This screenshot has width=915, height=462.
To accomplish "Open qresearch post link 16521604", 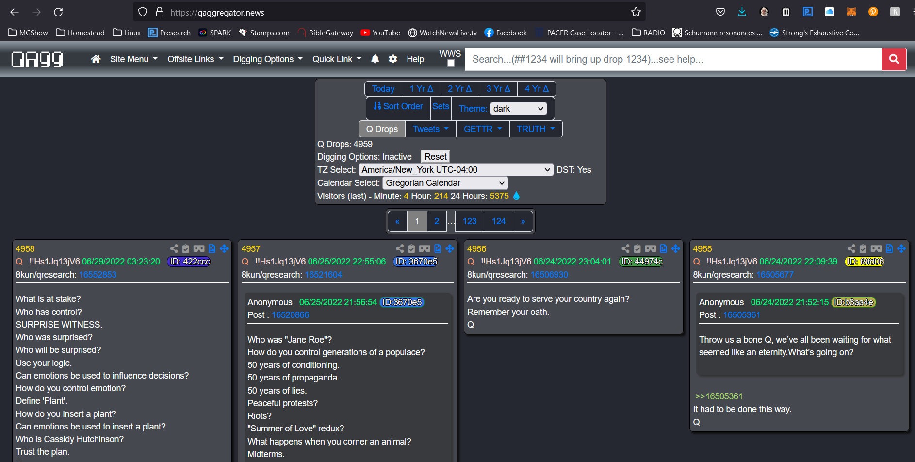I will point(324,275).
